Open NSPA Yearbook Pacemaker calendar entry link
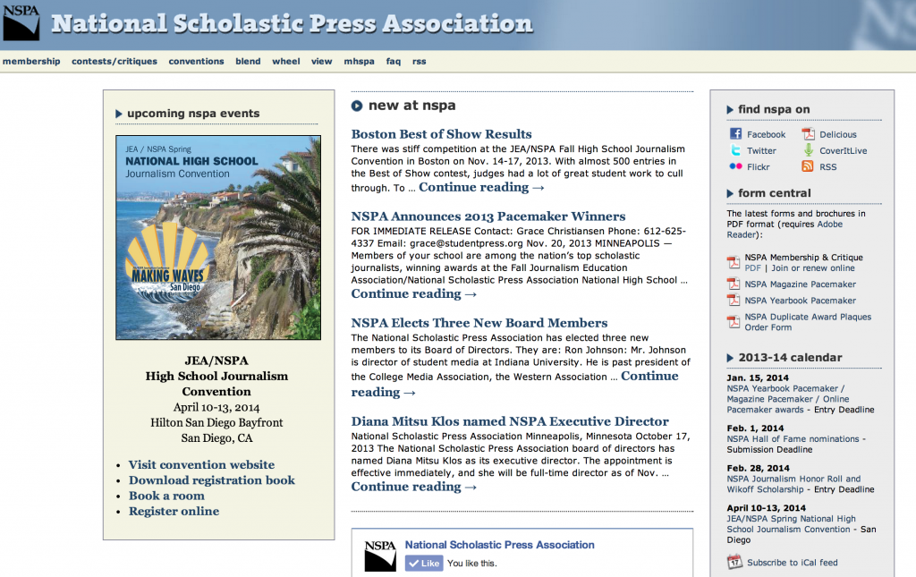This screenshot has height=577, width=916. [788, 400]
